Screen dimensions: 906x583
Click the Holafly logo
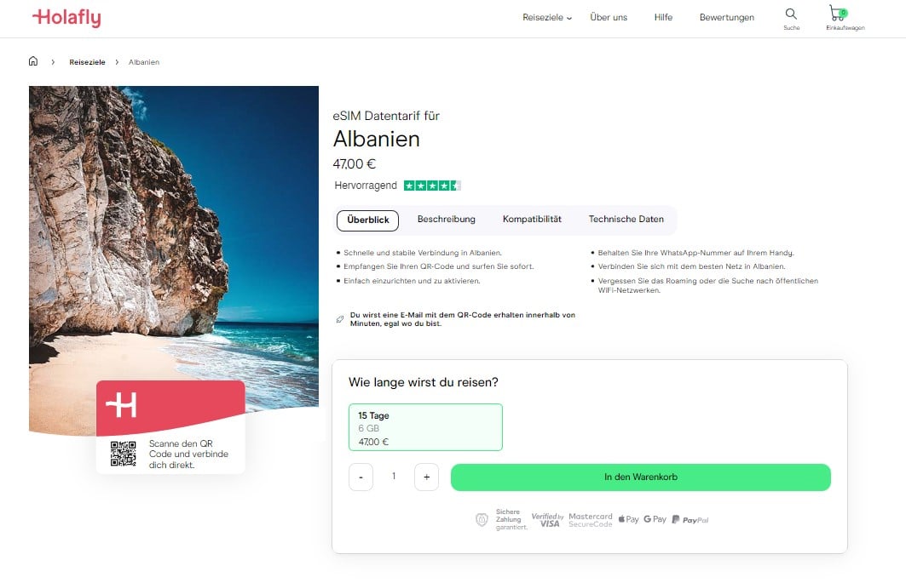[66, 17]
